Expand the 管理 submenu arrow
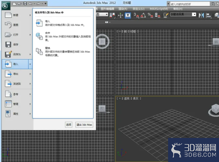Image resolution: width=219 pixels, height=162 pixels. 30,104
